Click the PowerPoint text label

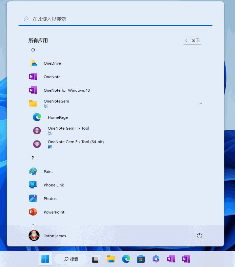tap(54, 212)
